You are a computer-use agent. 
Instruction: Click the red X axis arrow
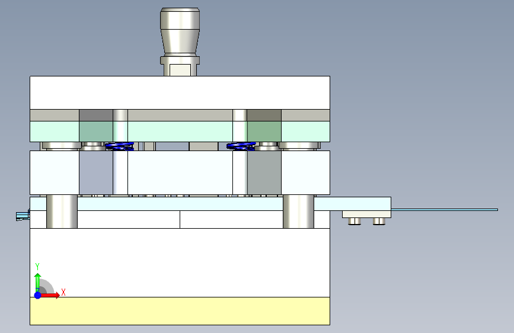(x=50, y=295)
